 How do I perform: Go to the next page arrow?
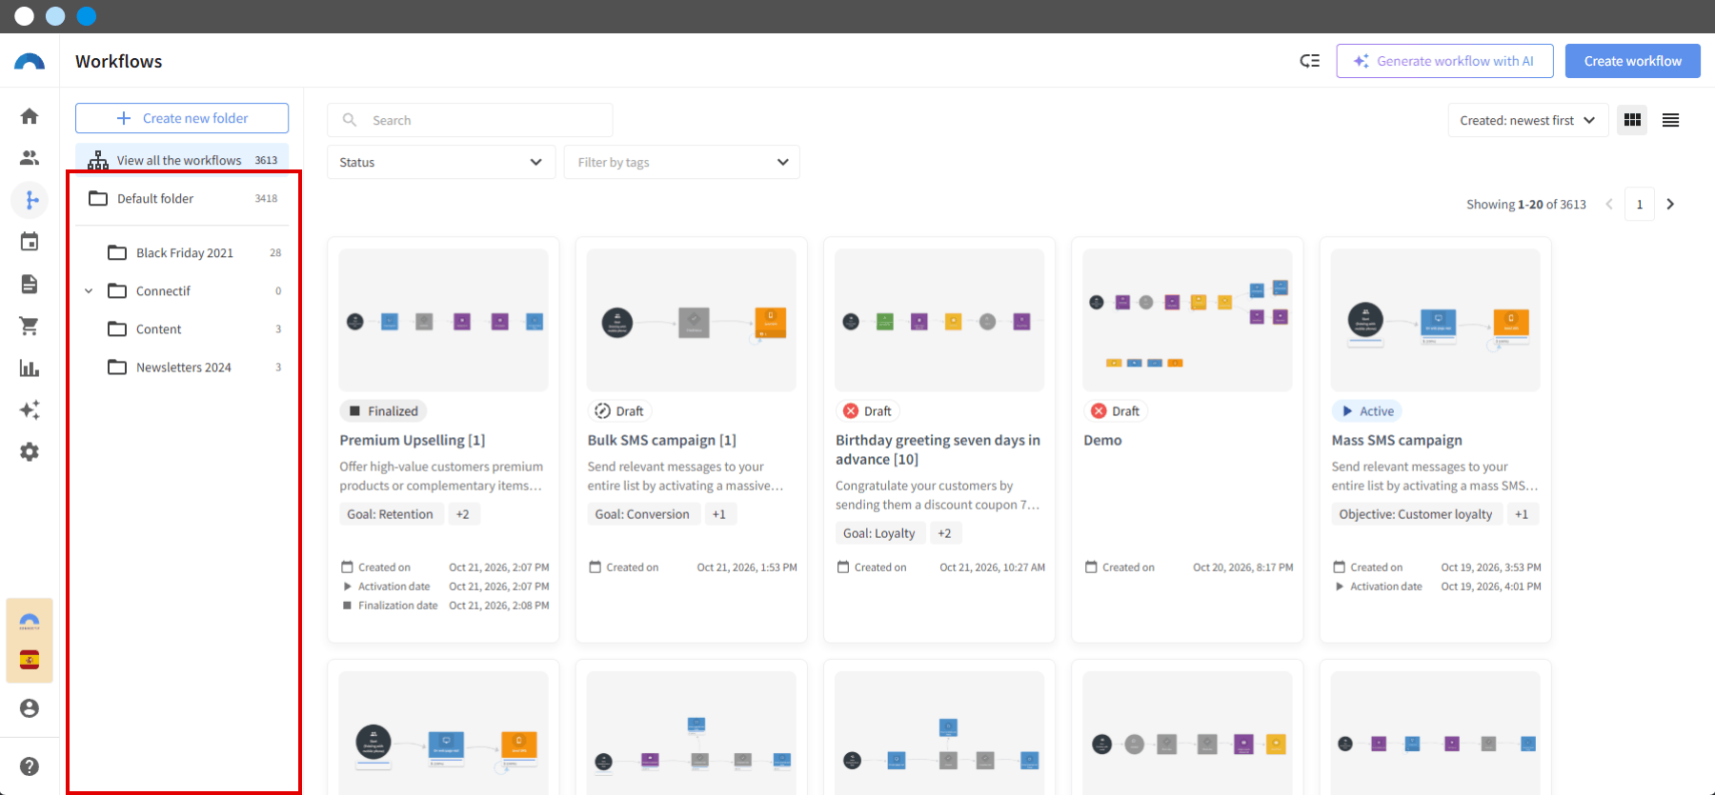(1670, 204)
